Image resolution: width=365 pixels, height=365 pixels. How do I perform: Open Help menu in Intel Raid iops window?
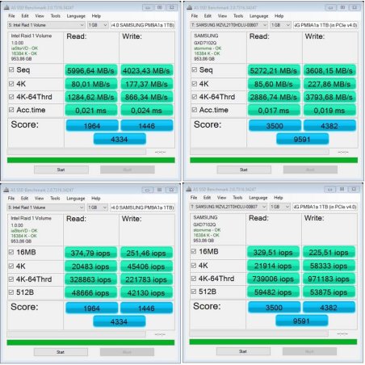point(96,199)
